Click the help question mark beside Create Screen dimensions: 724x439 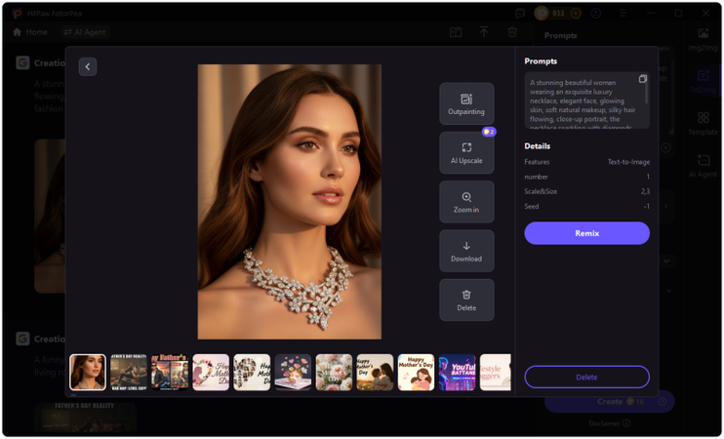tap(663, 402)
